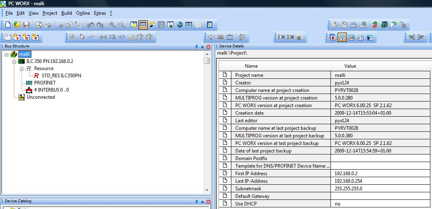Open a project via the green folder icon
The width and height of the screenshot is (432, 209).
click(17, 25)
